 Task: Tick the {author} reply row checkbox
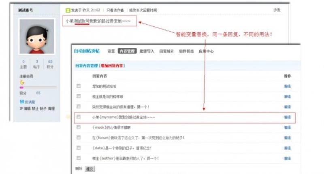click(x=79, y=158)
